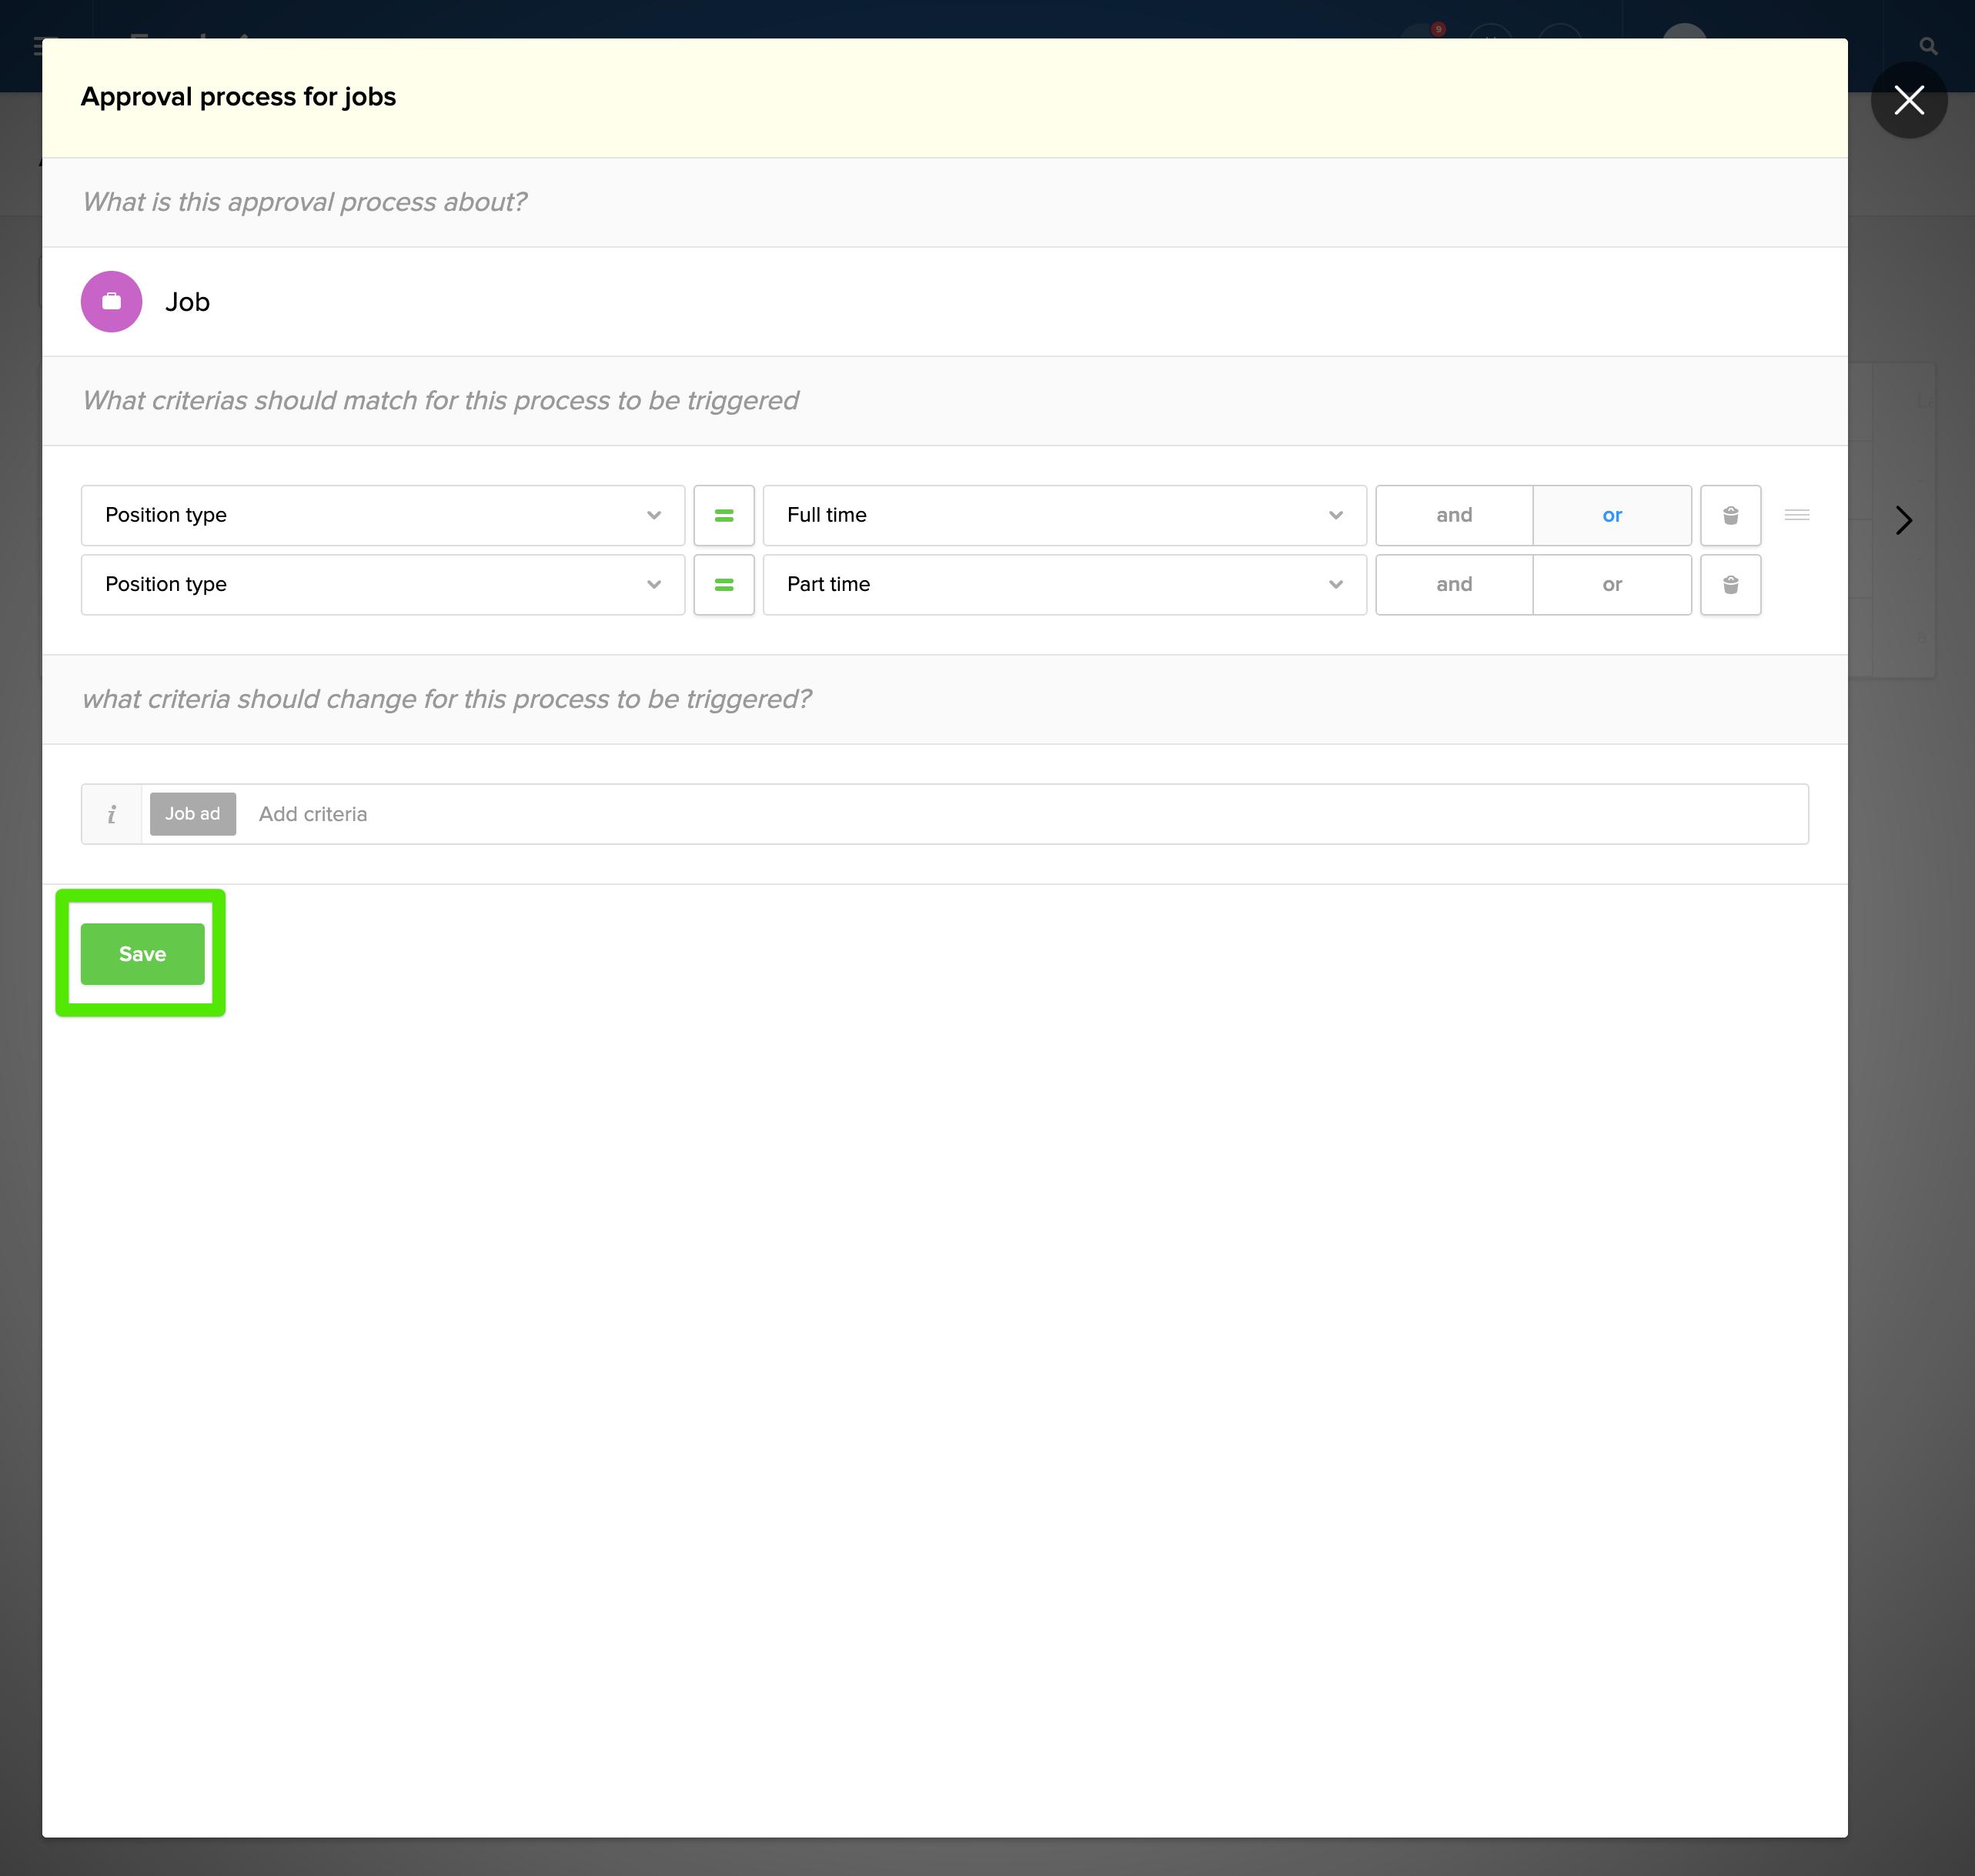The image size is (1975, 1876).
Task: Click the info icon next to Job ad
Action: pyautogui.click(x=111, y=814)
